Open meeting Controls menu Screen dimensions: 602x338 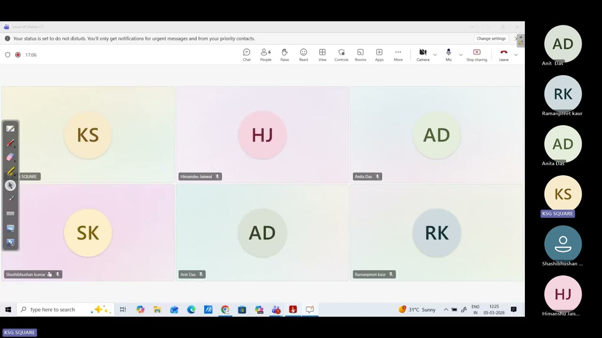(x=341, y=55)
